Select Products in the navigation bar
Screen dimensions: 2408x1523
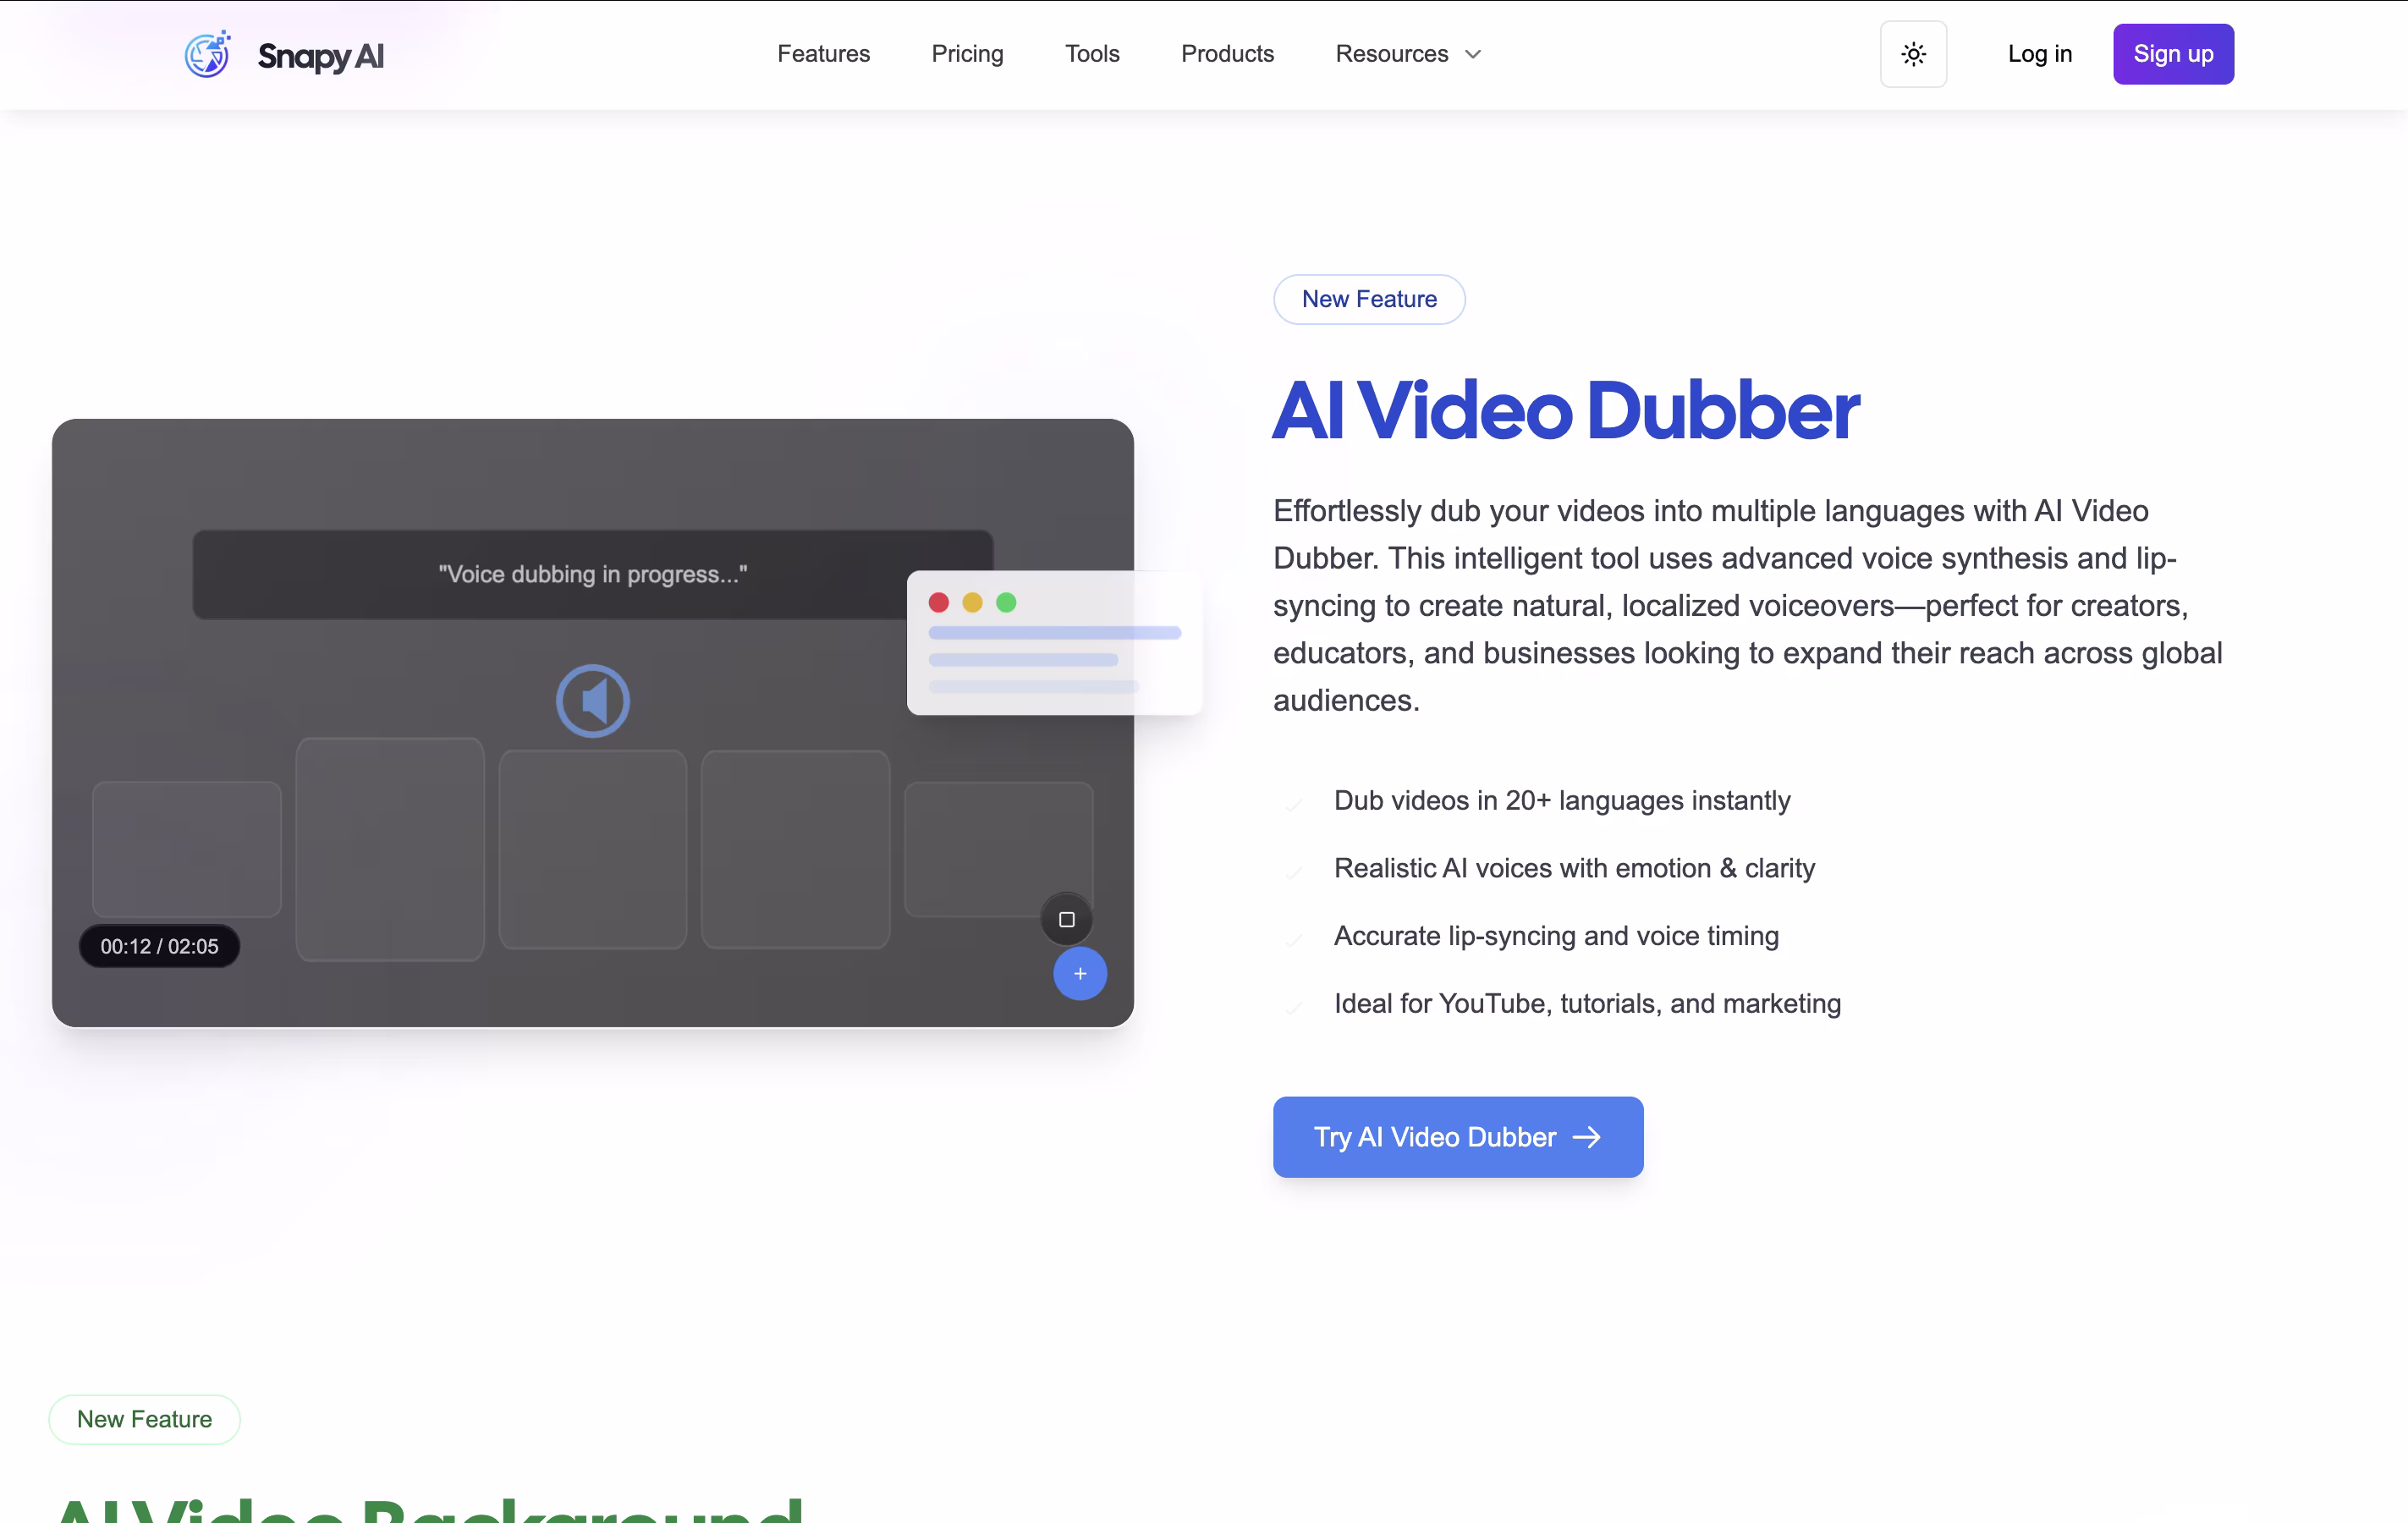pyautogui.click(x=1227, y=54)
